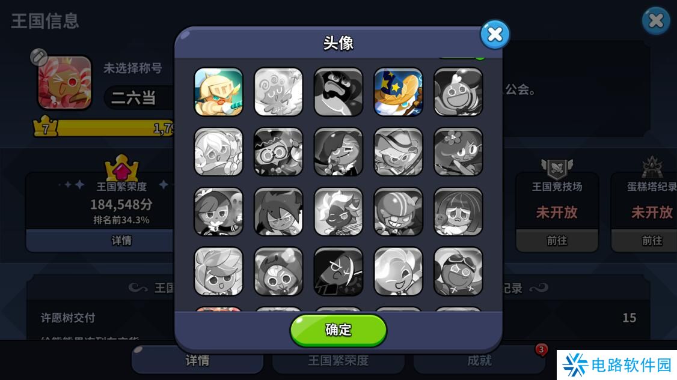Click 前往 under 王国竞技场

(557, 241)
